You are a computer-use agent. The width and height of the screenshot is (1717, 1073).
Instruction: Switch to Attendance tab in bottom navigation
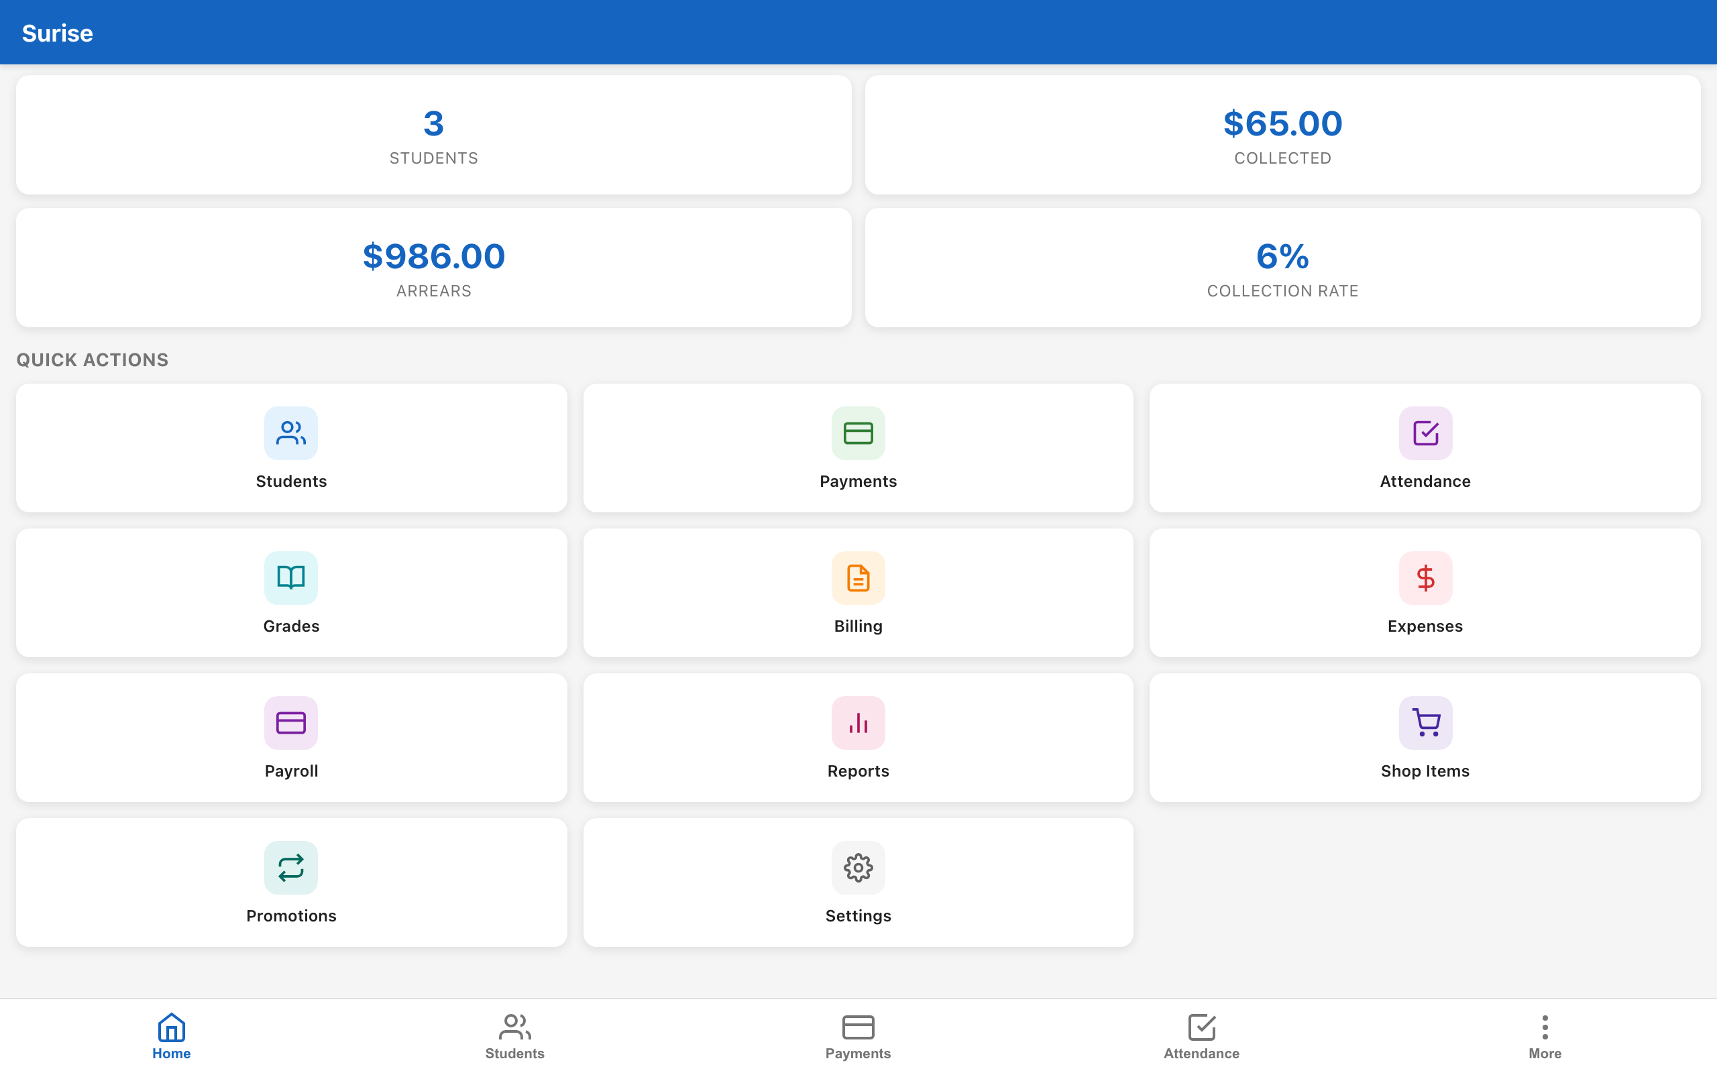pos(1201,1036)
